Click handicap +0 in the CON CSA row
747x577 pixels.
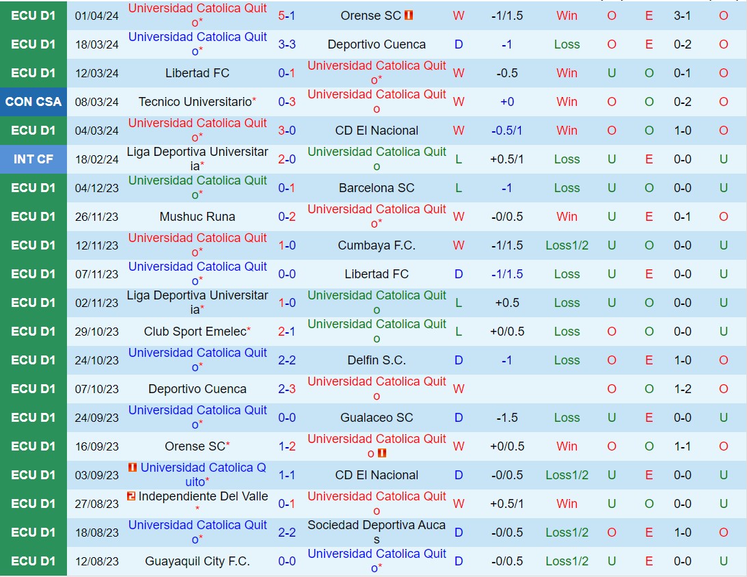pyautogui.click(x=507, y=102)
